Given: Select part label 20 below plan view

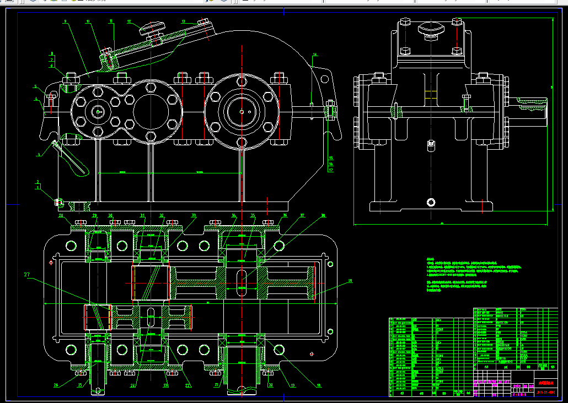Looking at the screenshot, I should [x=271, y=385].
